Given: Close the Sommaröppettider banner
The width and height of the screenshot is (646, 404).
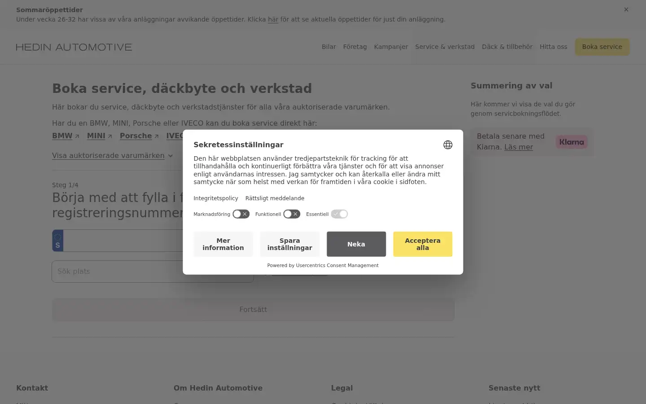Looking at the screenshot, I should tap(626, 9).
